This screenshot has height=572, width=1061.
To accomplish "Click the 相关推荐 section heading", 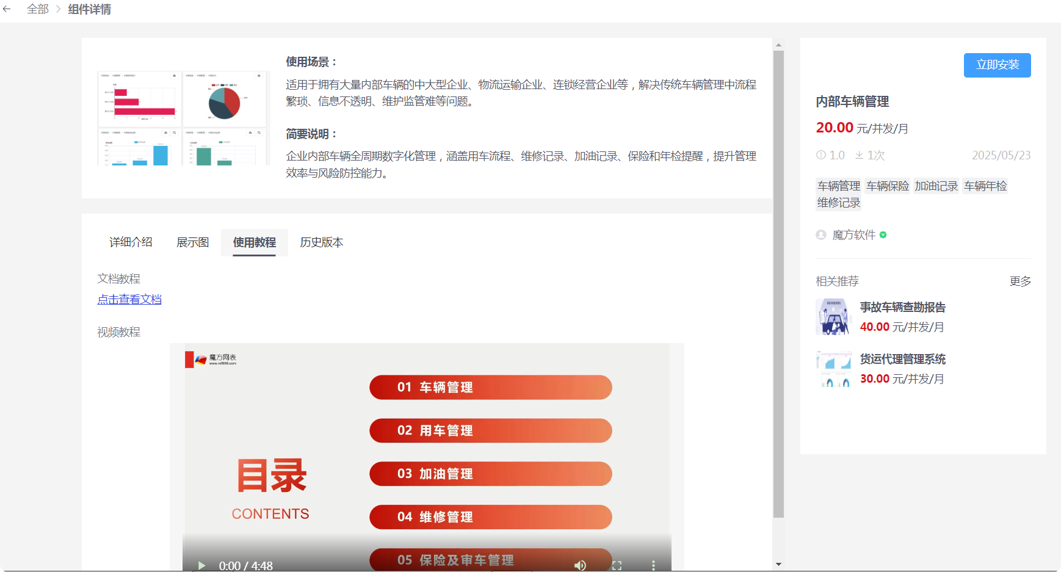I will point(837,281).
